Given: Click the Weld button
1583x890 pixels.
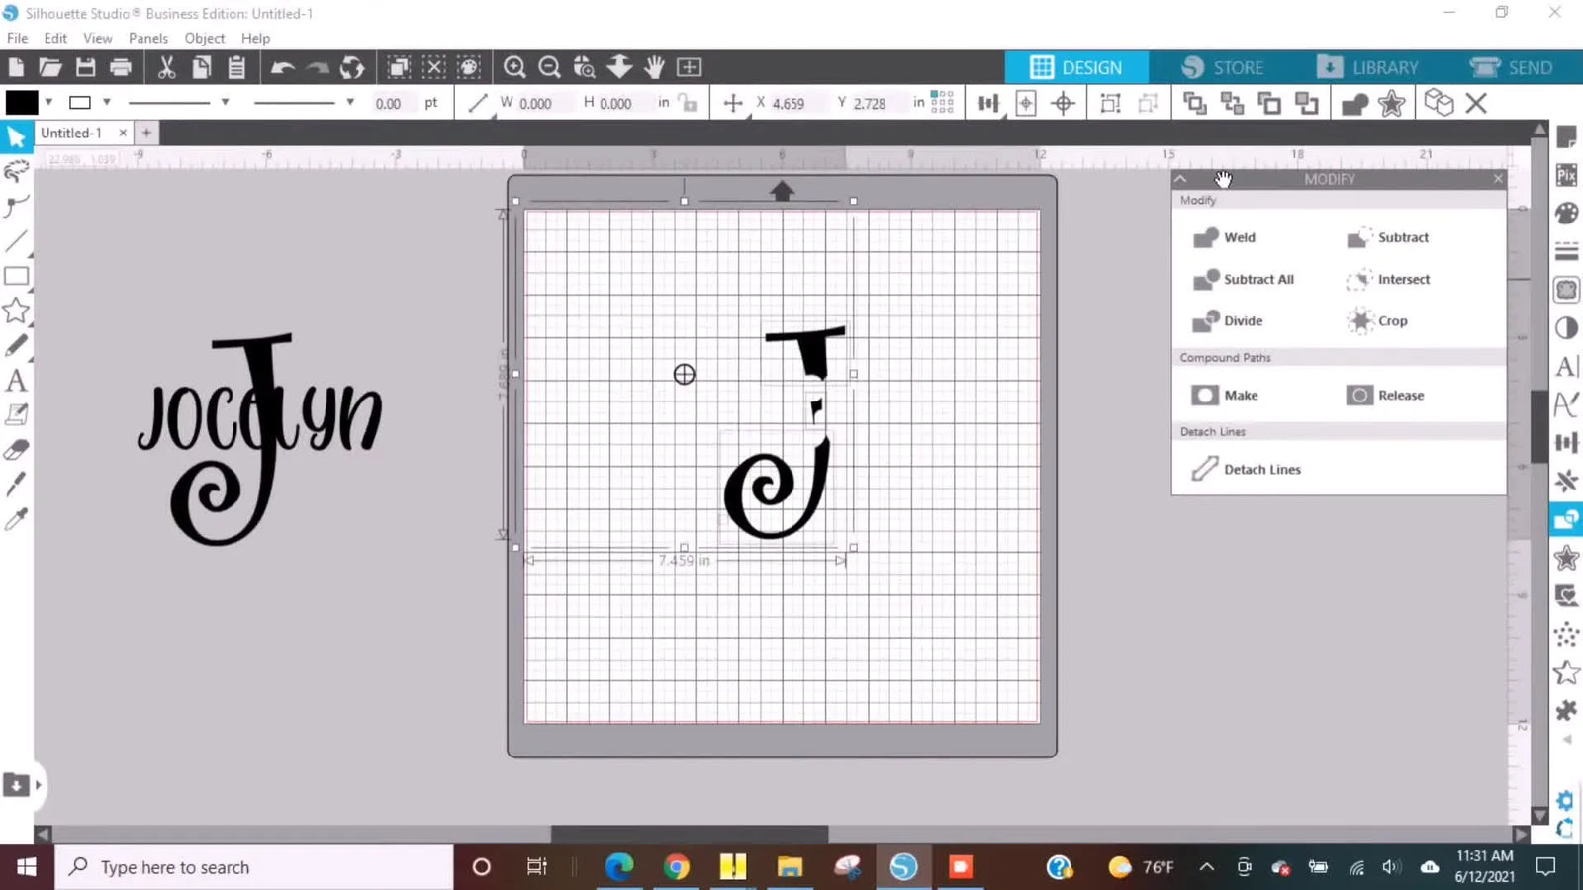Looking at the screenshot, I should click(1225, 237).
